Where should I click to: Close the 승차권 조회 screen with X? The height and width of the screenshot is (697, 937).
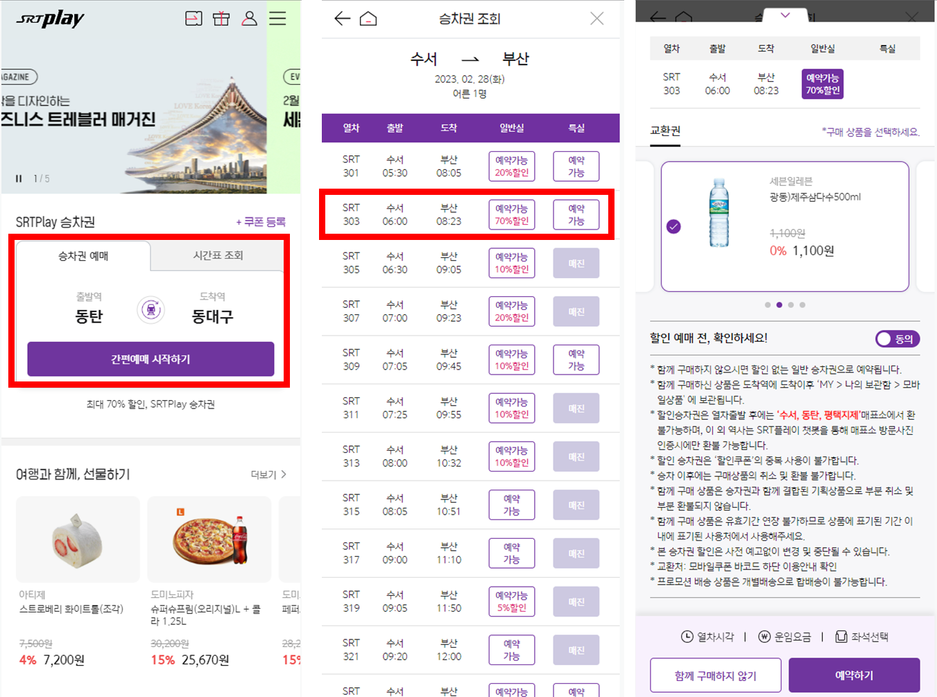point(597,19)
